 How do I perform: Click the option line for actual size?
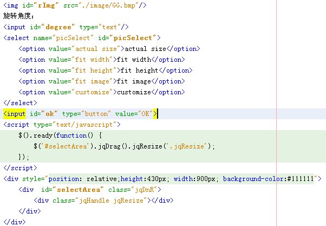coord(109,49)
